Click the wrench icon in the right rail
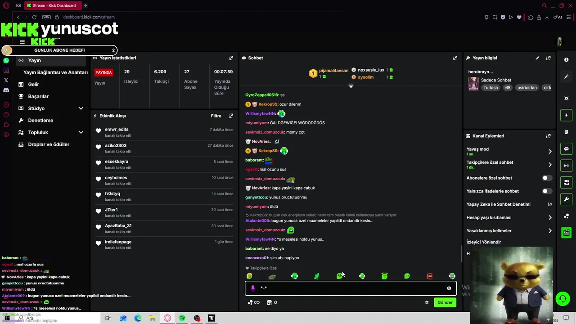The width and height of the screenshot is (576, 324). pos(567,199)
